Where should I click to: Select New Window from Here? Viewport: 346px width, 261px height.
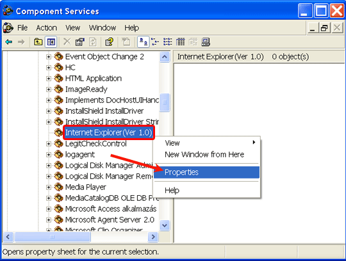pyautogui.click(x=206, y=154)
